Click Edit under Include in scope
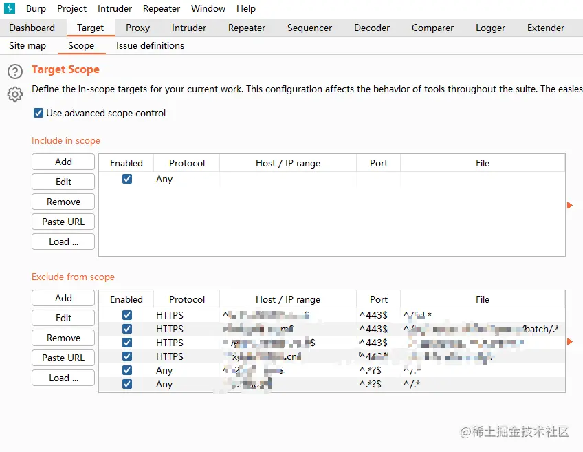The image size is (583, 452). [63, 182]
